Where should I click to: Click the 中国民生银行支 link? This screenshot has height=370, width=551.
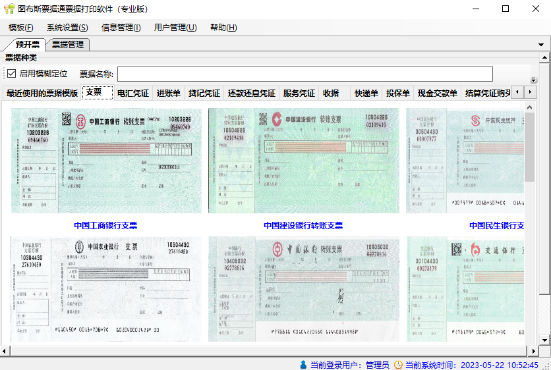tap(496, 225)
